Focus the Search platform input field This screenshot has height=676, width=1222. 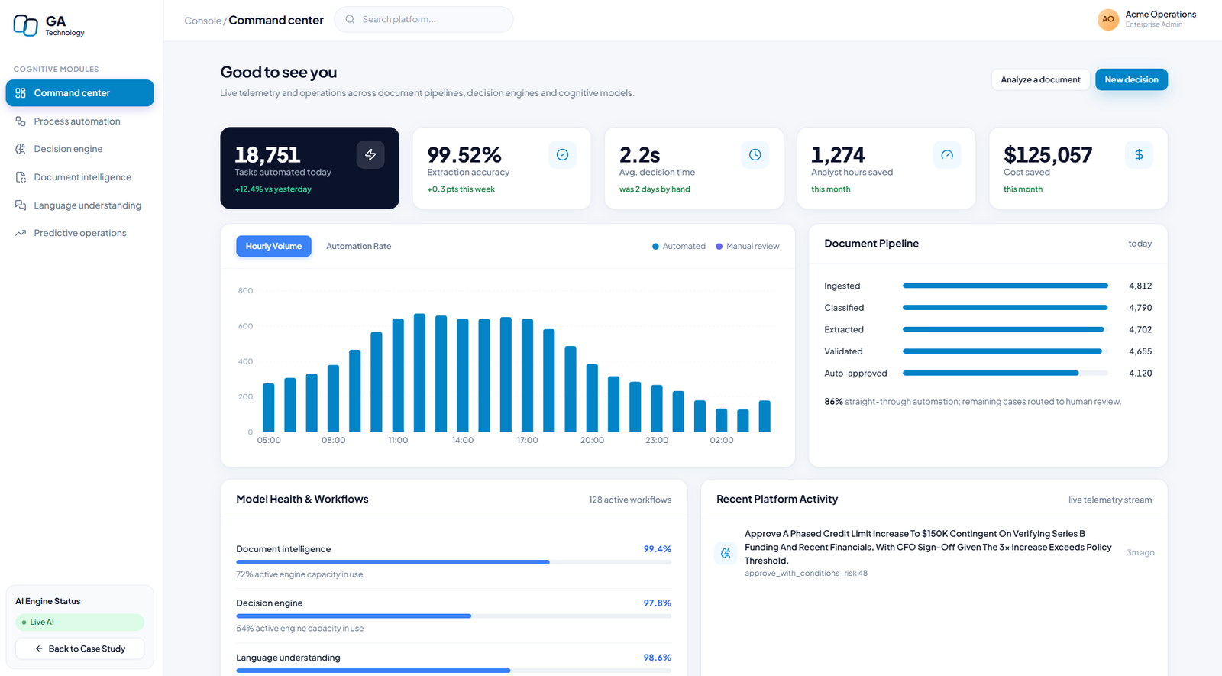pos(424,20)
